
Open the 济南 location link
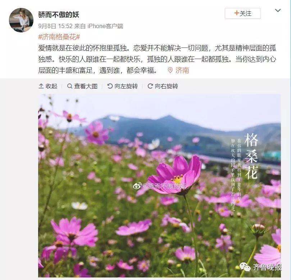click(182, 71)
